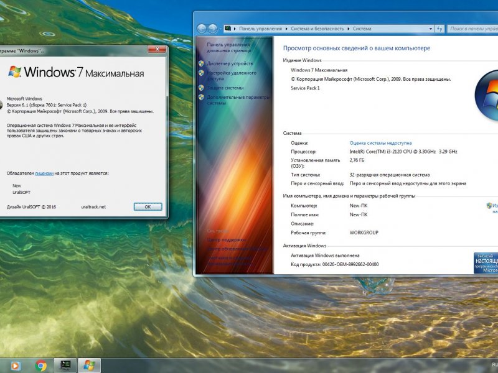Image resolution: width=498 pixels, height=373 pixels.
Task: Select the Система breadcrumb segment
Action: pyautogui.click(x=362, y=29)
